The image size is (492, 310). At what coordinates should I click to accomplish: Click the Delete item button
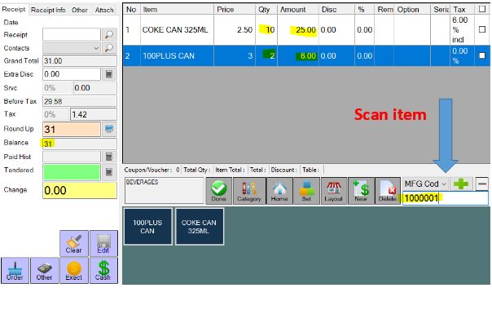coord(388,191)
